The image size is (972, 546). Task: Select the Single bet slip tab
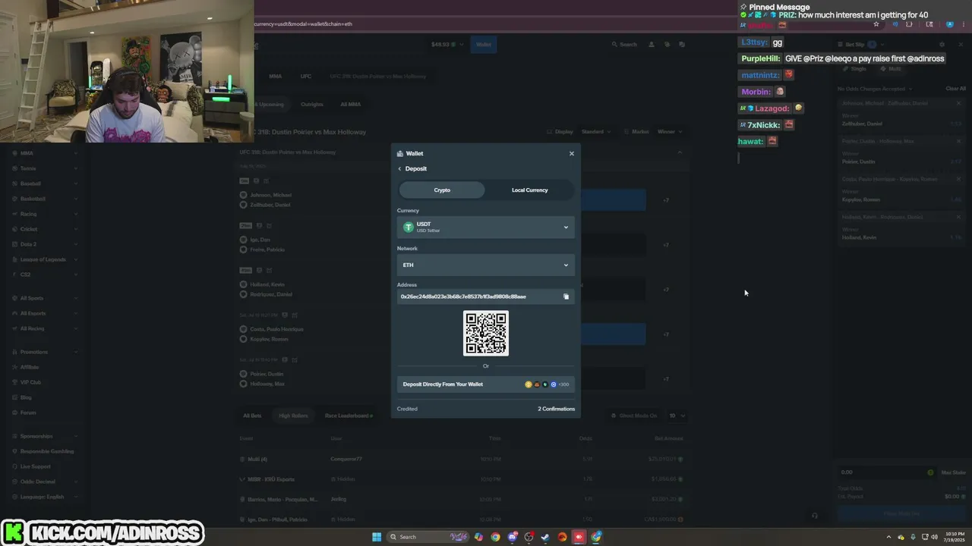coord(855,69)
